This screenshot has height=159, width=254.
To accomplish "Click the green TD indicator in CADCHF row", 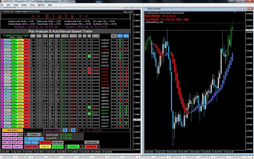I will tap(89, 56).
